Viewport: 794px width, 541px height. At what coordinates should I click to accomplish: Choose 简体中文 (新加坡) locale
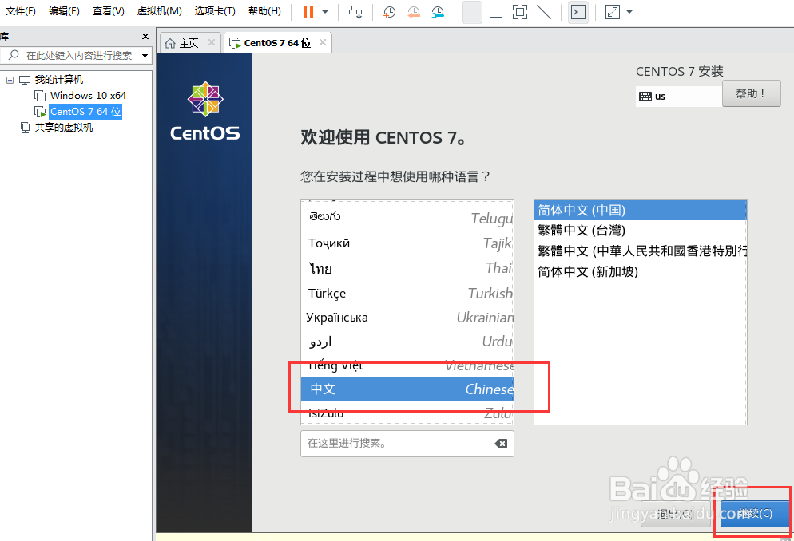click(640, 271)
